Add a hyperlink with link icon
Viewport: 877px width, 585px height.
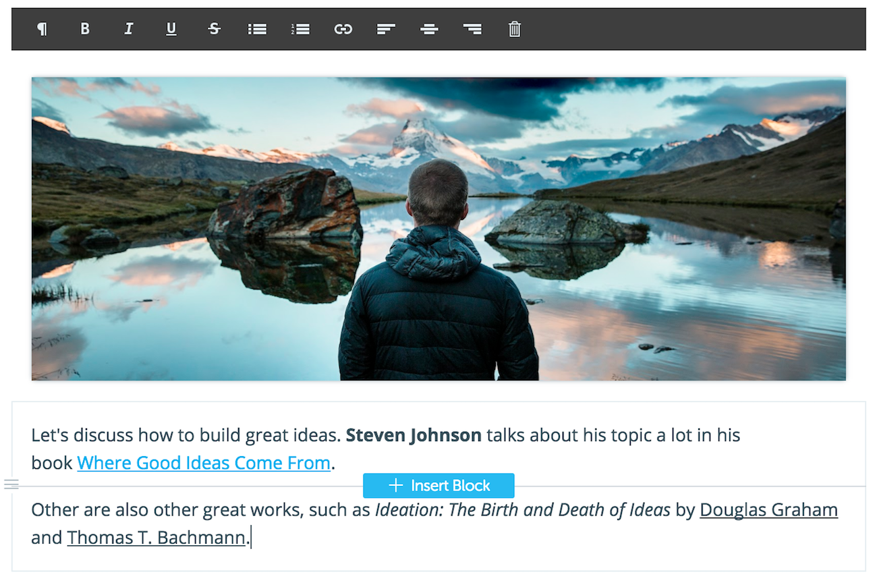(x=343, y=29)
